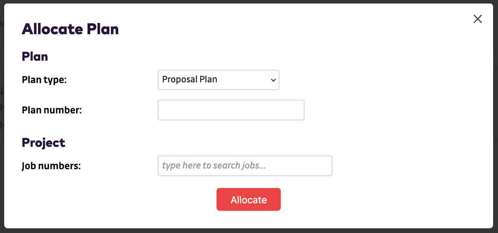Click the Allocate Plan dialog title
Screen dimensions: 498x233
tap(70, 29)
